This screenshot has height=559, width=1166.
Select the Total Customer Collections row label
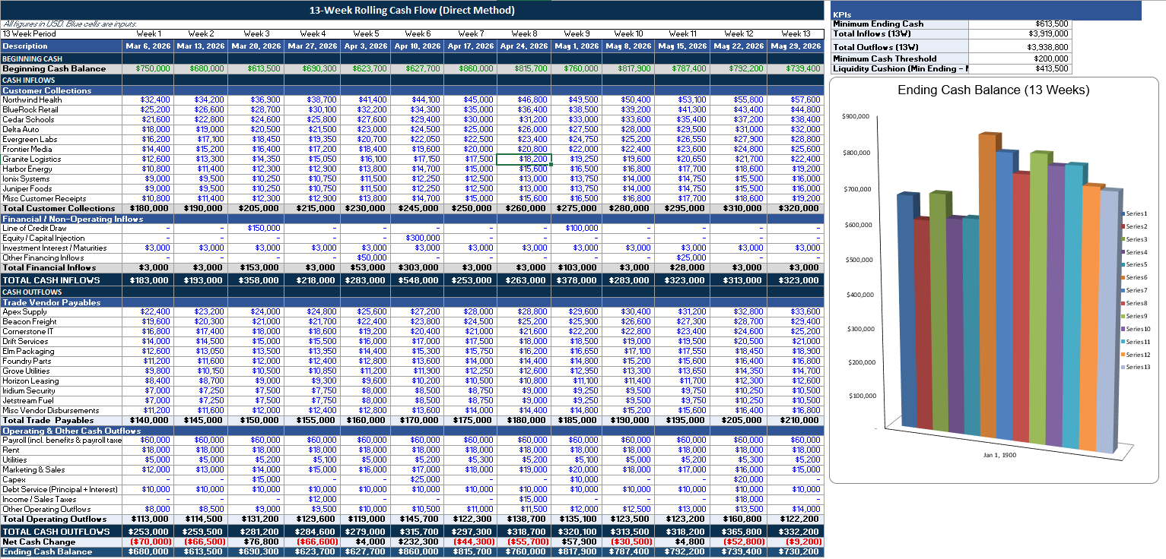(62, 208)
